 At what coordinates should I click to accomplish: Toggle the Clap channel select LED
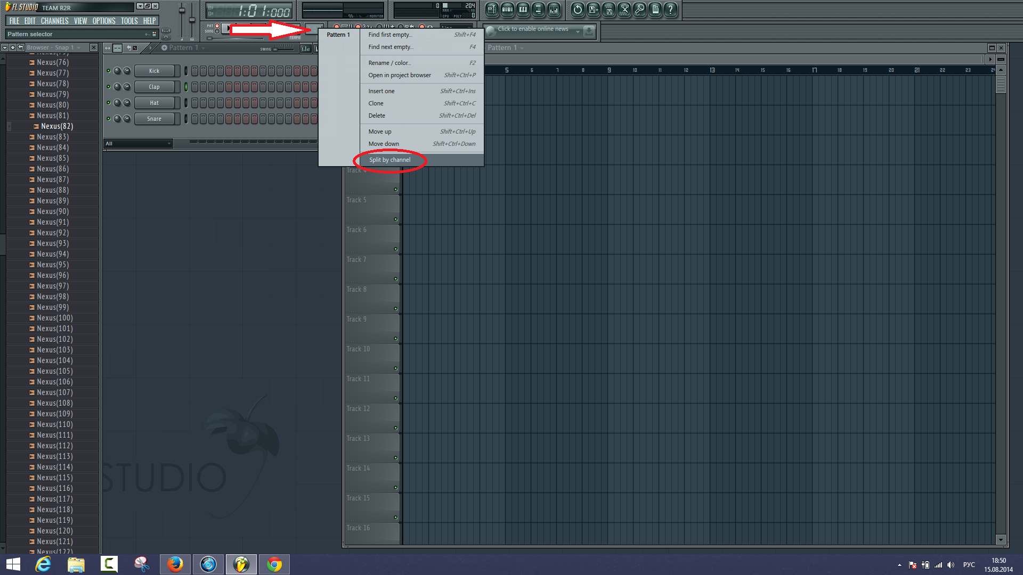coord(186,87)
